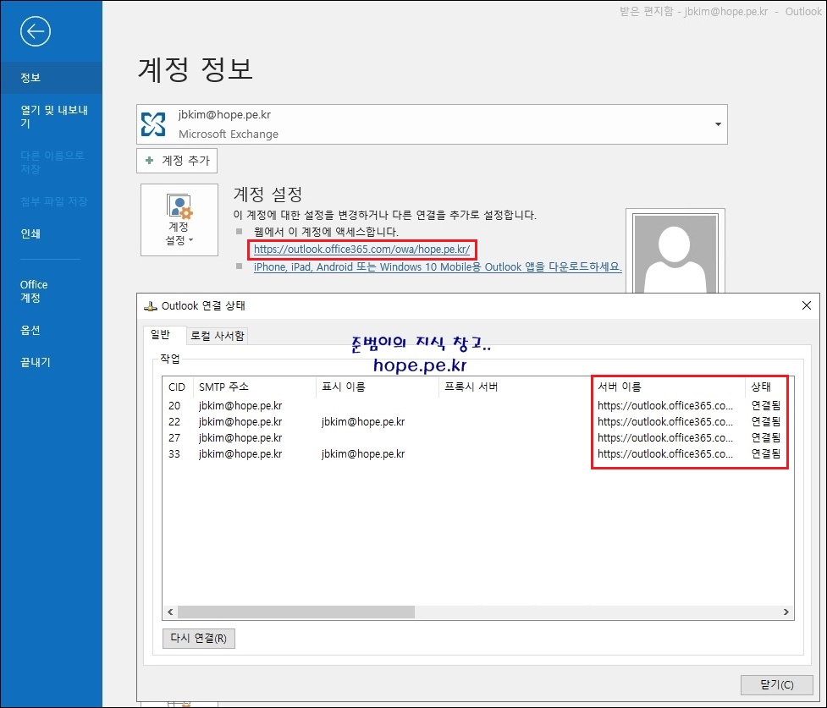Open the 계정 설정 dropdown button
827x708 pixels.
[x=179, y=220]
